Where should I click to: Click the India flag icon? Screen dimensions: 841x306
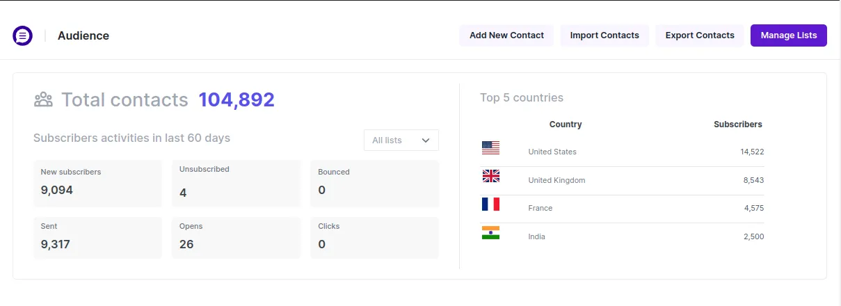click(x=490, y=233)
